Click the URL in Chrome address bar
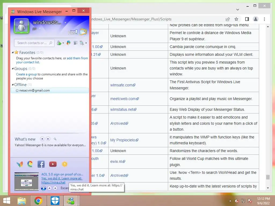 (x=131, y=19)
